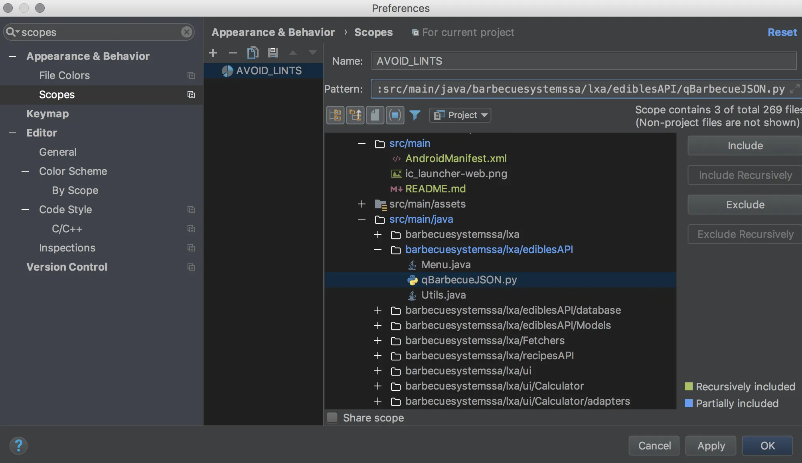Image resolution: width=802 pixels, height=463 pixels.
Task: Click the Exclude button
Action: coord(745,205)
